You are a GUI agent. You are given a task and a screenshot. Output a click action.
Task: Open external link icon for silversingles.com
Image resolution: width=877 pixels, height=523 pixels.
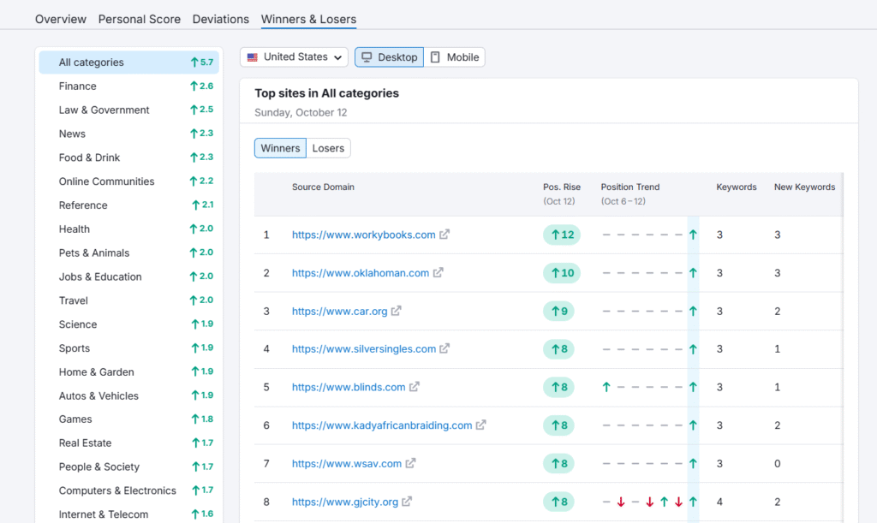coord(444,349)
